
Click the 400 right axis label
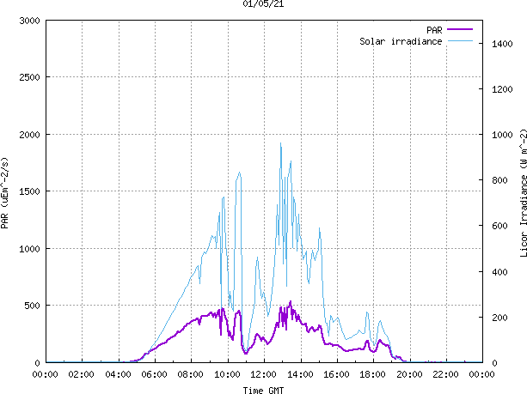[x=499, y=272]
